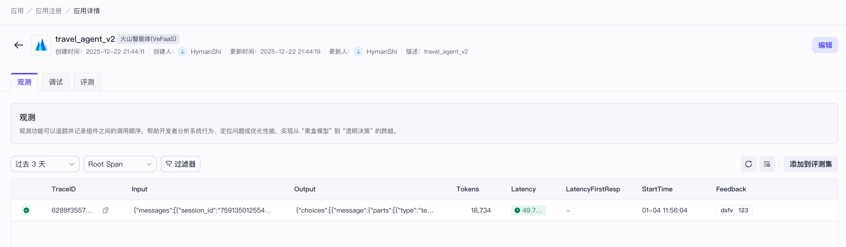Screen dimensions: 846x247
Task: Click 应用 in the breadcrumb
Action: (x=17, y=11)
